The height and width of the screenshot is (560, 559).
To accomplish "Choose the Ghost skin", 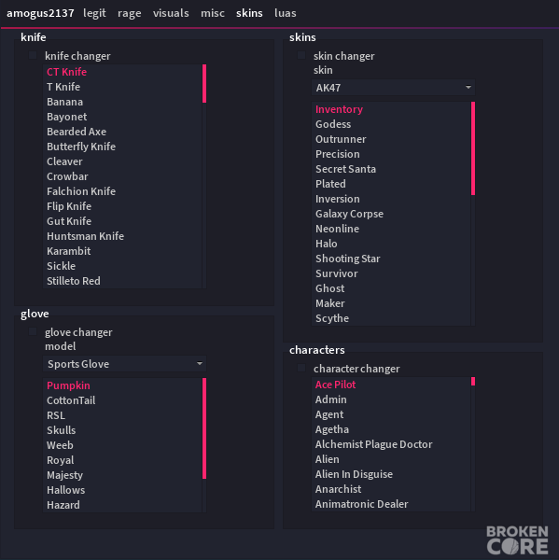I will point(391,288).
